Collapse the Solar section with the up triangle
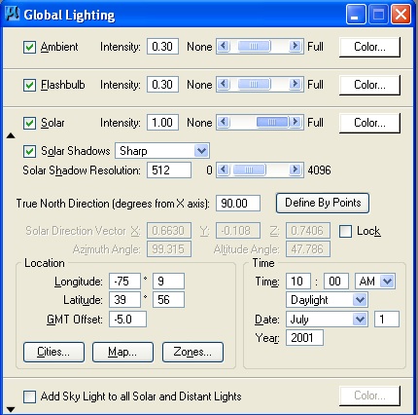418x415 pixels. tap(11, 135)
